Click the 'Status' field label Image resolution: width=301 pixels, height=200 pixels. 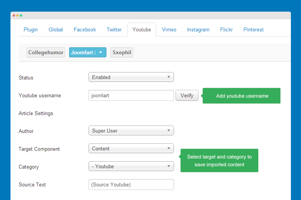pyautogui.click(x=26, y=78)
